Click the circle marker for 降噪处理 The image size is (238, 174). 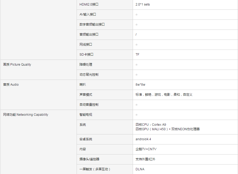click(x=136, y=65)
